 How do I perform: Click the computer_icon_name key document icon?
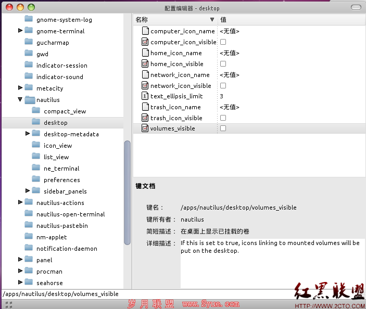point(145,31)
